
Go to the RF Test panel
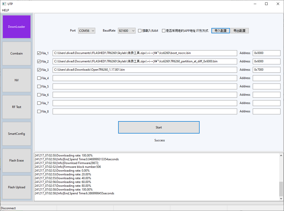16,107
